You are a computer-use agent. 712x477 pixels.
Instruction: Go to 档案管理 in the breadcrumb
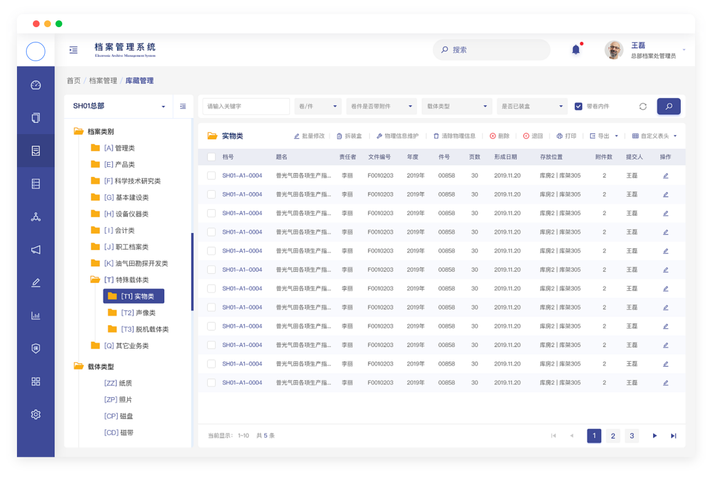(103, 81)
